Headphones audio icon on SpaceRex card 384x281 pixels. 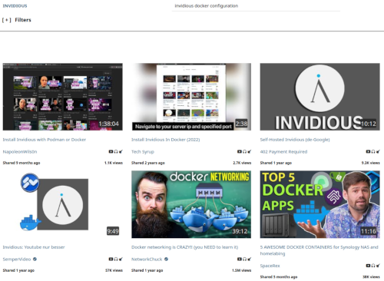point(373,266)
